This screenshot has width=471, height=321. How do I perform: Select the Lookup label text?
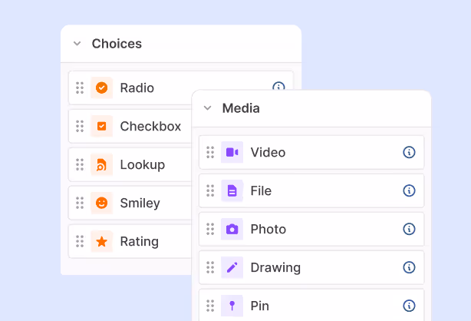pyautogui.click(x=143, y=165)
